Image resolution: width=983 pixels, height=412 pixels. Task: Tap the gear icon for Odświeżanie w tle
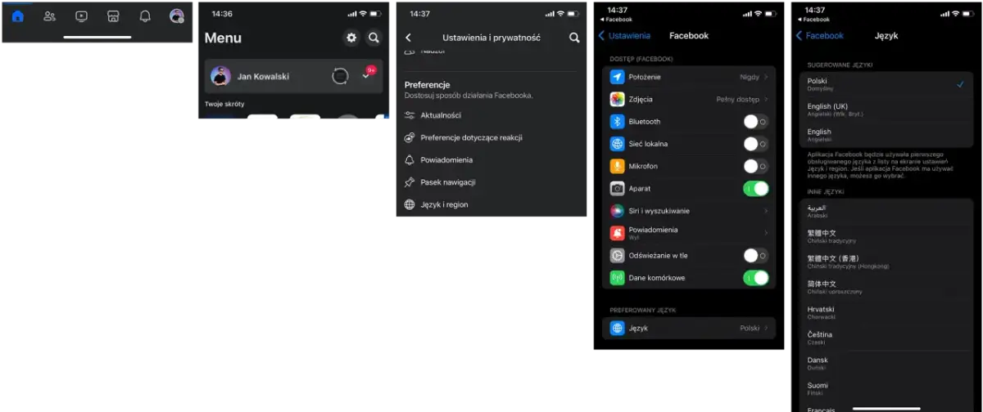pyautogui.click(x=618, y=255)
